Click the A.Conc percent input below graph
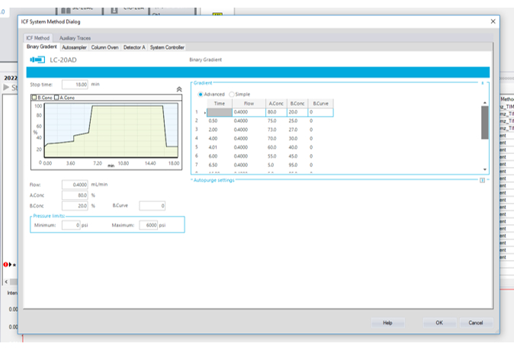This screenshot has width=514, height=350. (75, 195)
